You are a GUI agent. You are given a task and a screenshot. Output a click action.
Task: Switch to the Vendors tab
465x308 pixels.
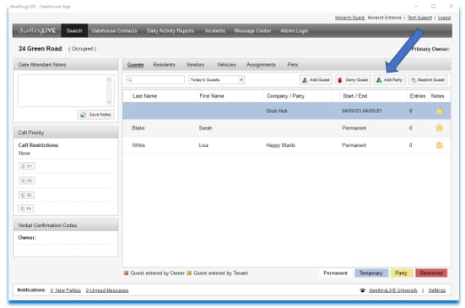[x=195, y=65]
